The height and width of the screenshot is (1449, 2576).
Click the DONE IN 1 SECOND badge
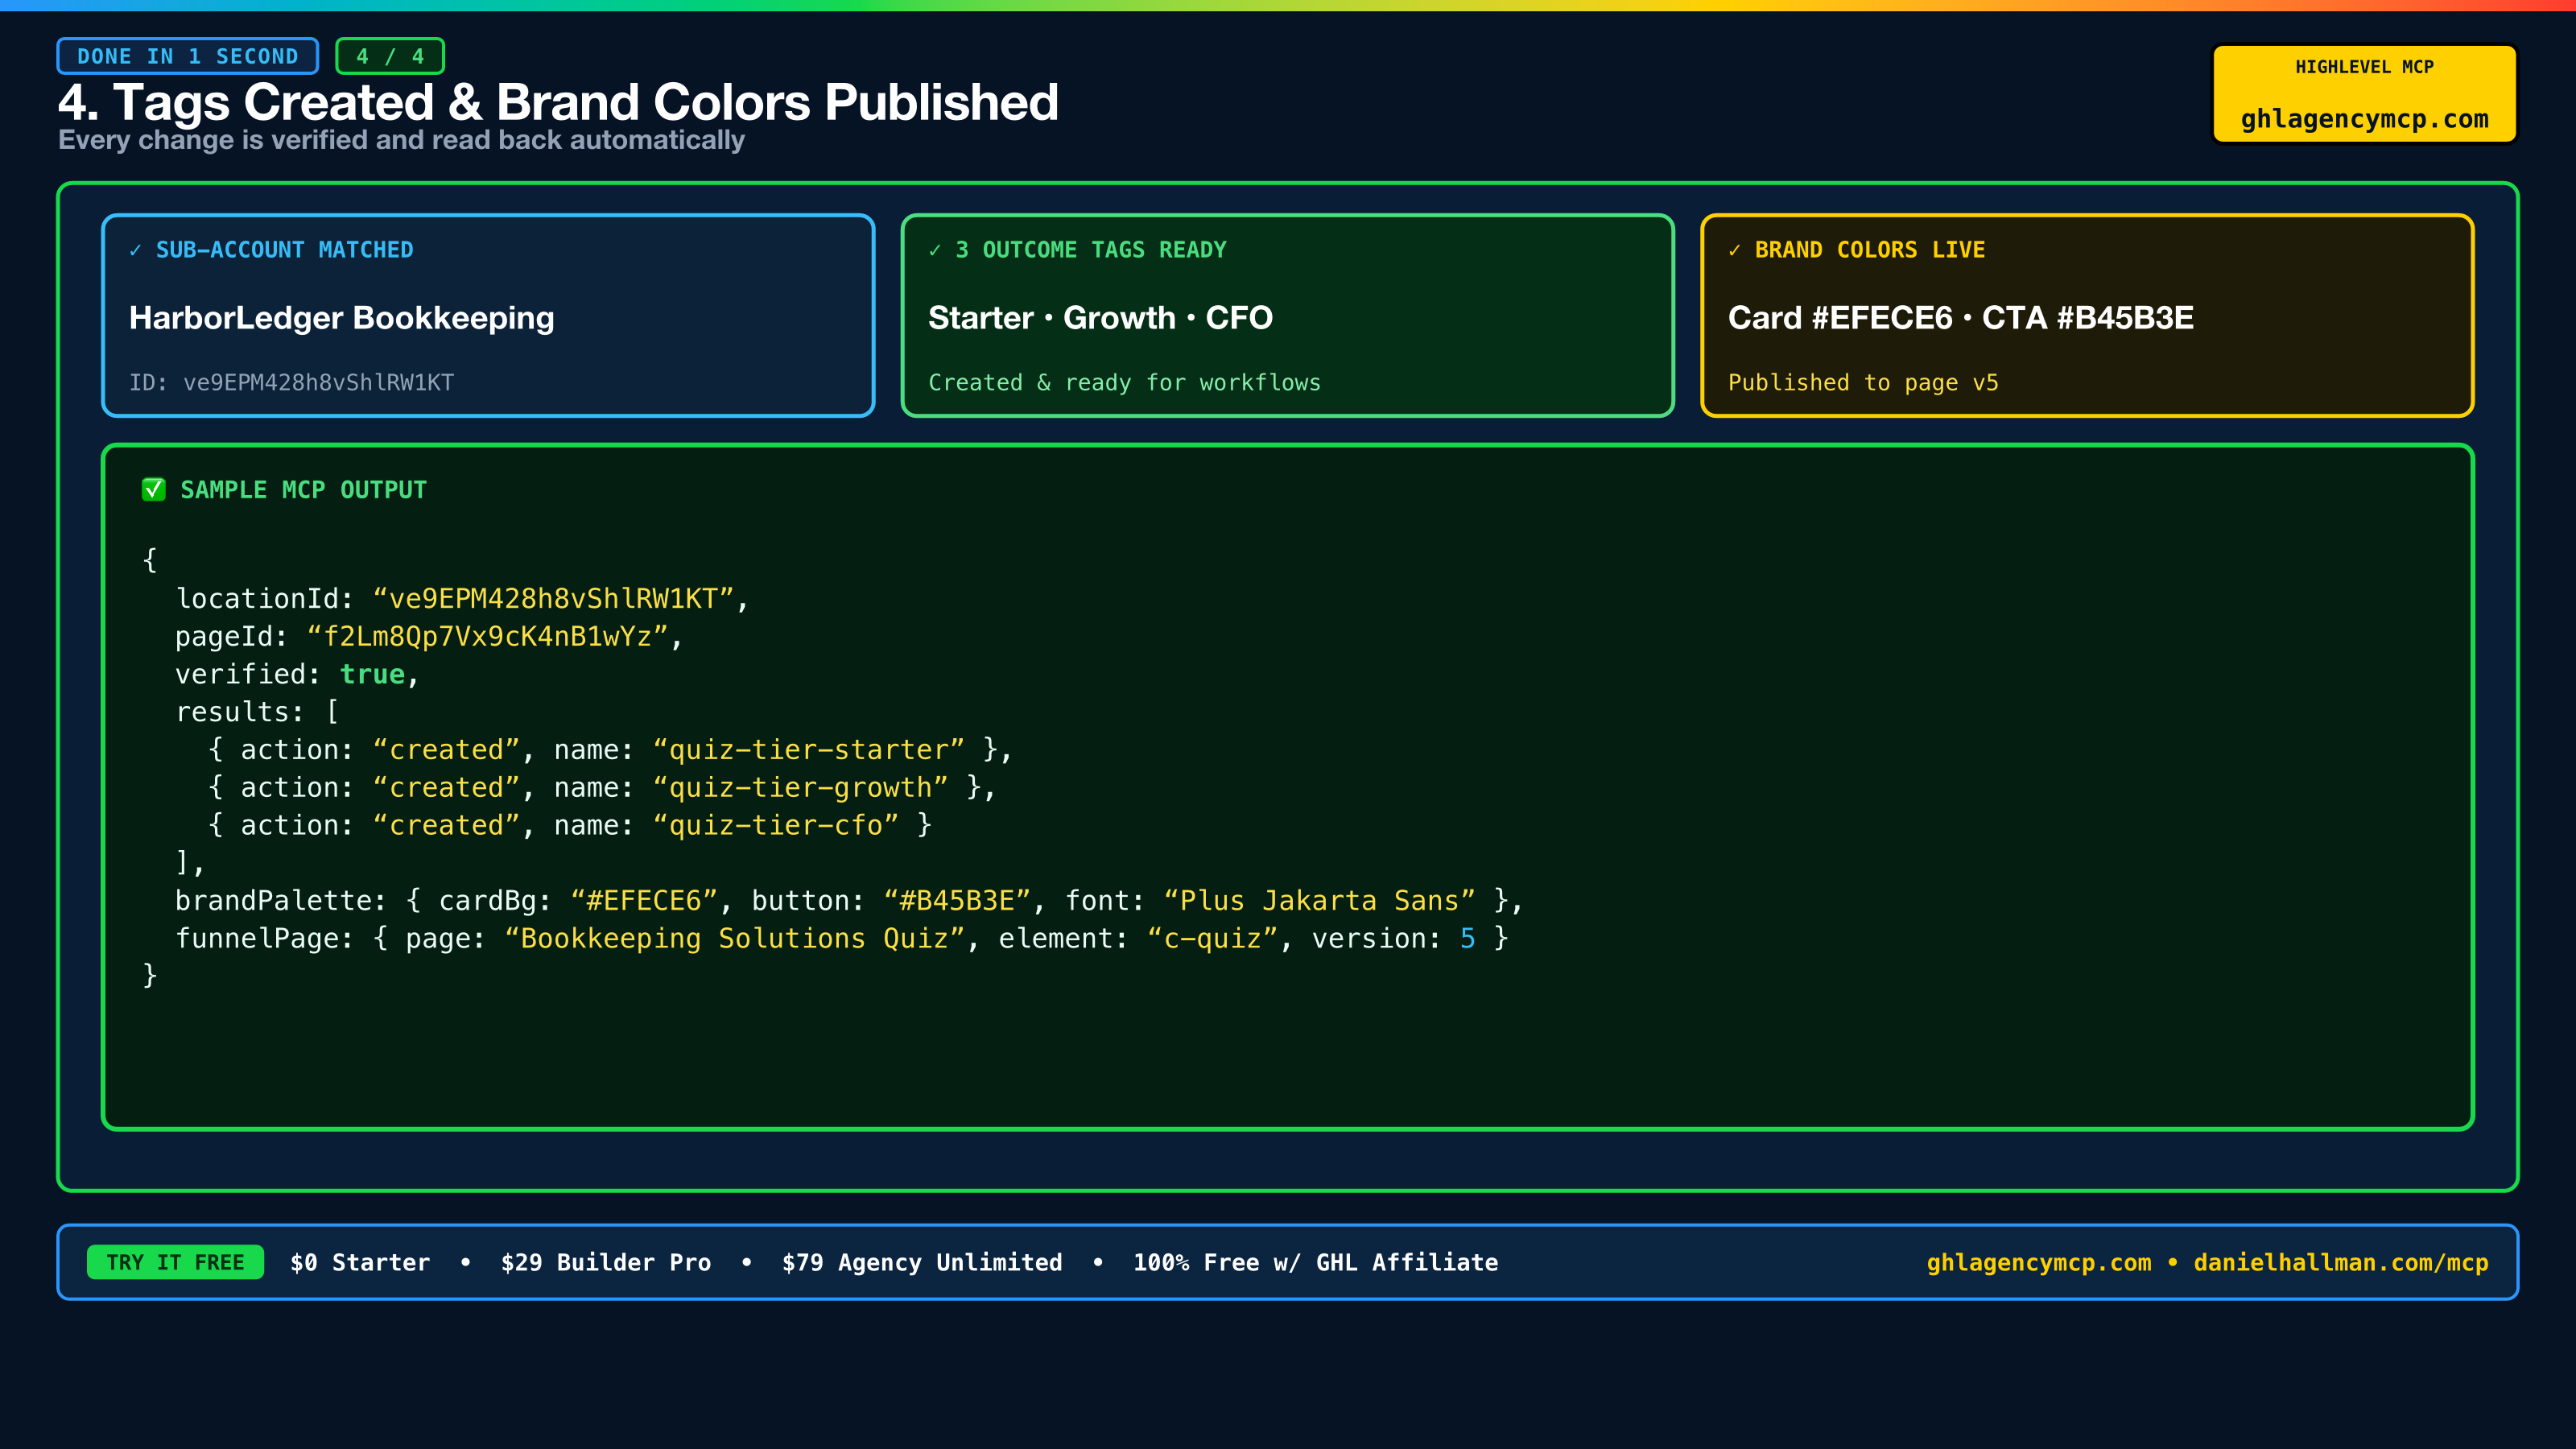(x=188, y=56)
